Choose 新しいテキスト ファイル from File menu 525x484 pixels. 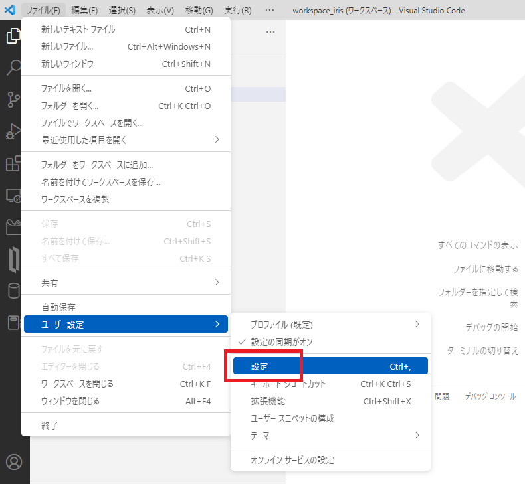[78, 30]
